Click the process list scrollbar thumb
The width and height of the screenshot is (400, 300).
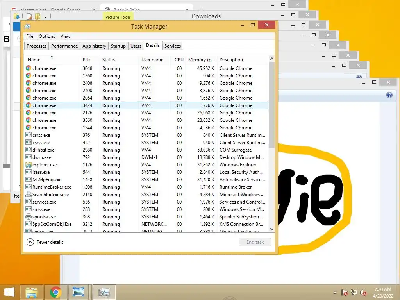click(x=272, y=105)
